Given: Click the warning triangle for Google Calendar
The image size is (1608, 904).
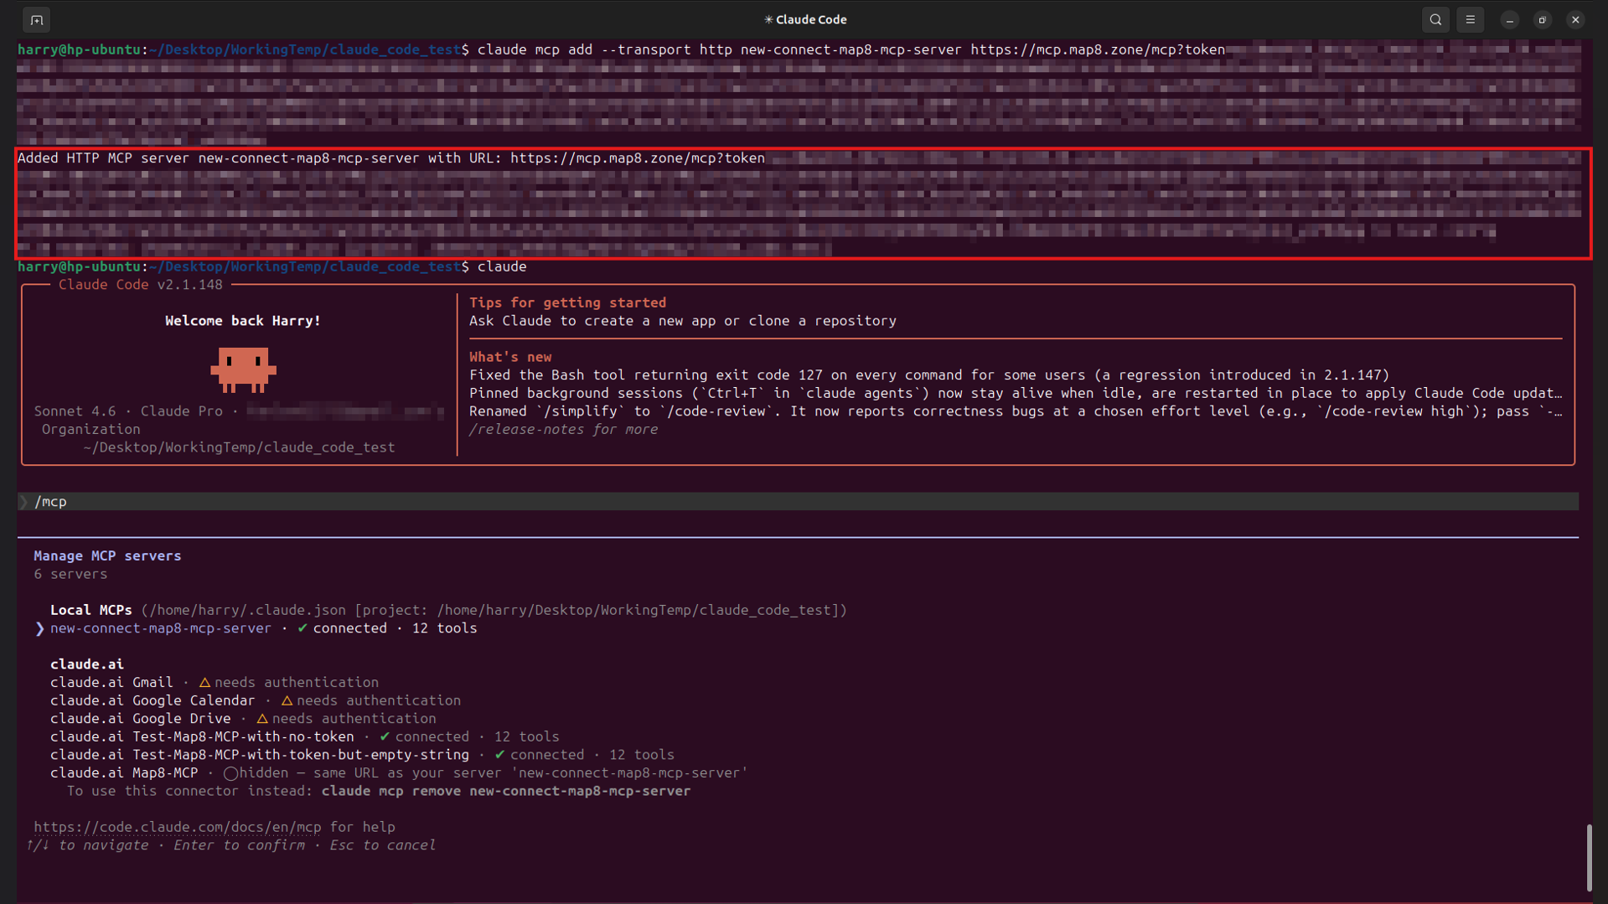Looking at the screenshot, I should coord(287,700).
